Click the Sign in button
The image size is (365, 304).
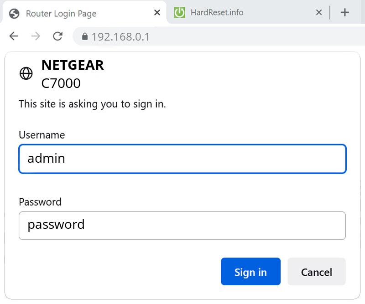250,272
